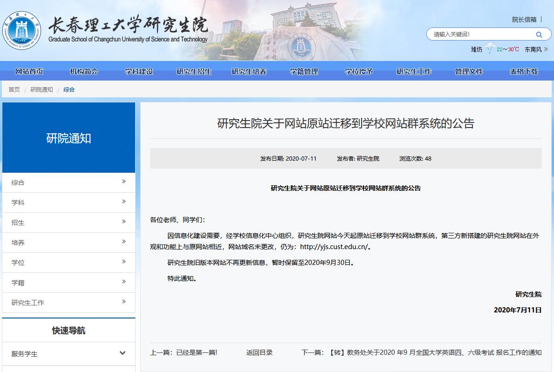This screenshot has height=372, width=554.
Task: Click the university emblem logo
Action: click(x=21, y=30)
